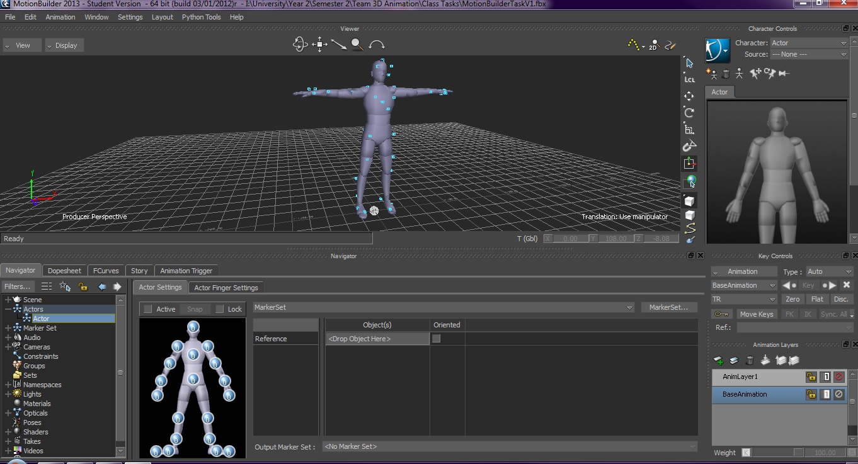Image resolution: width=858 pixels, height=464 pixels.
Task: Delete animation layer with trash icon
Action: 750,361
